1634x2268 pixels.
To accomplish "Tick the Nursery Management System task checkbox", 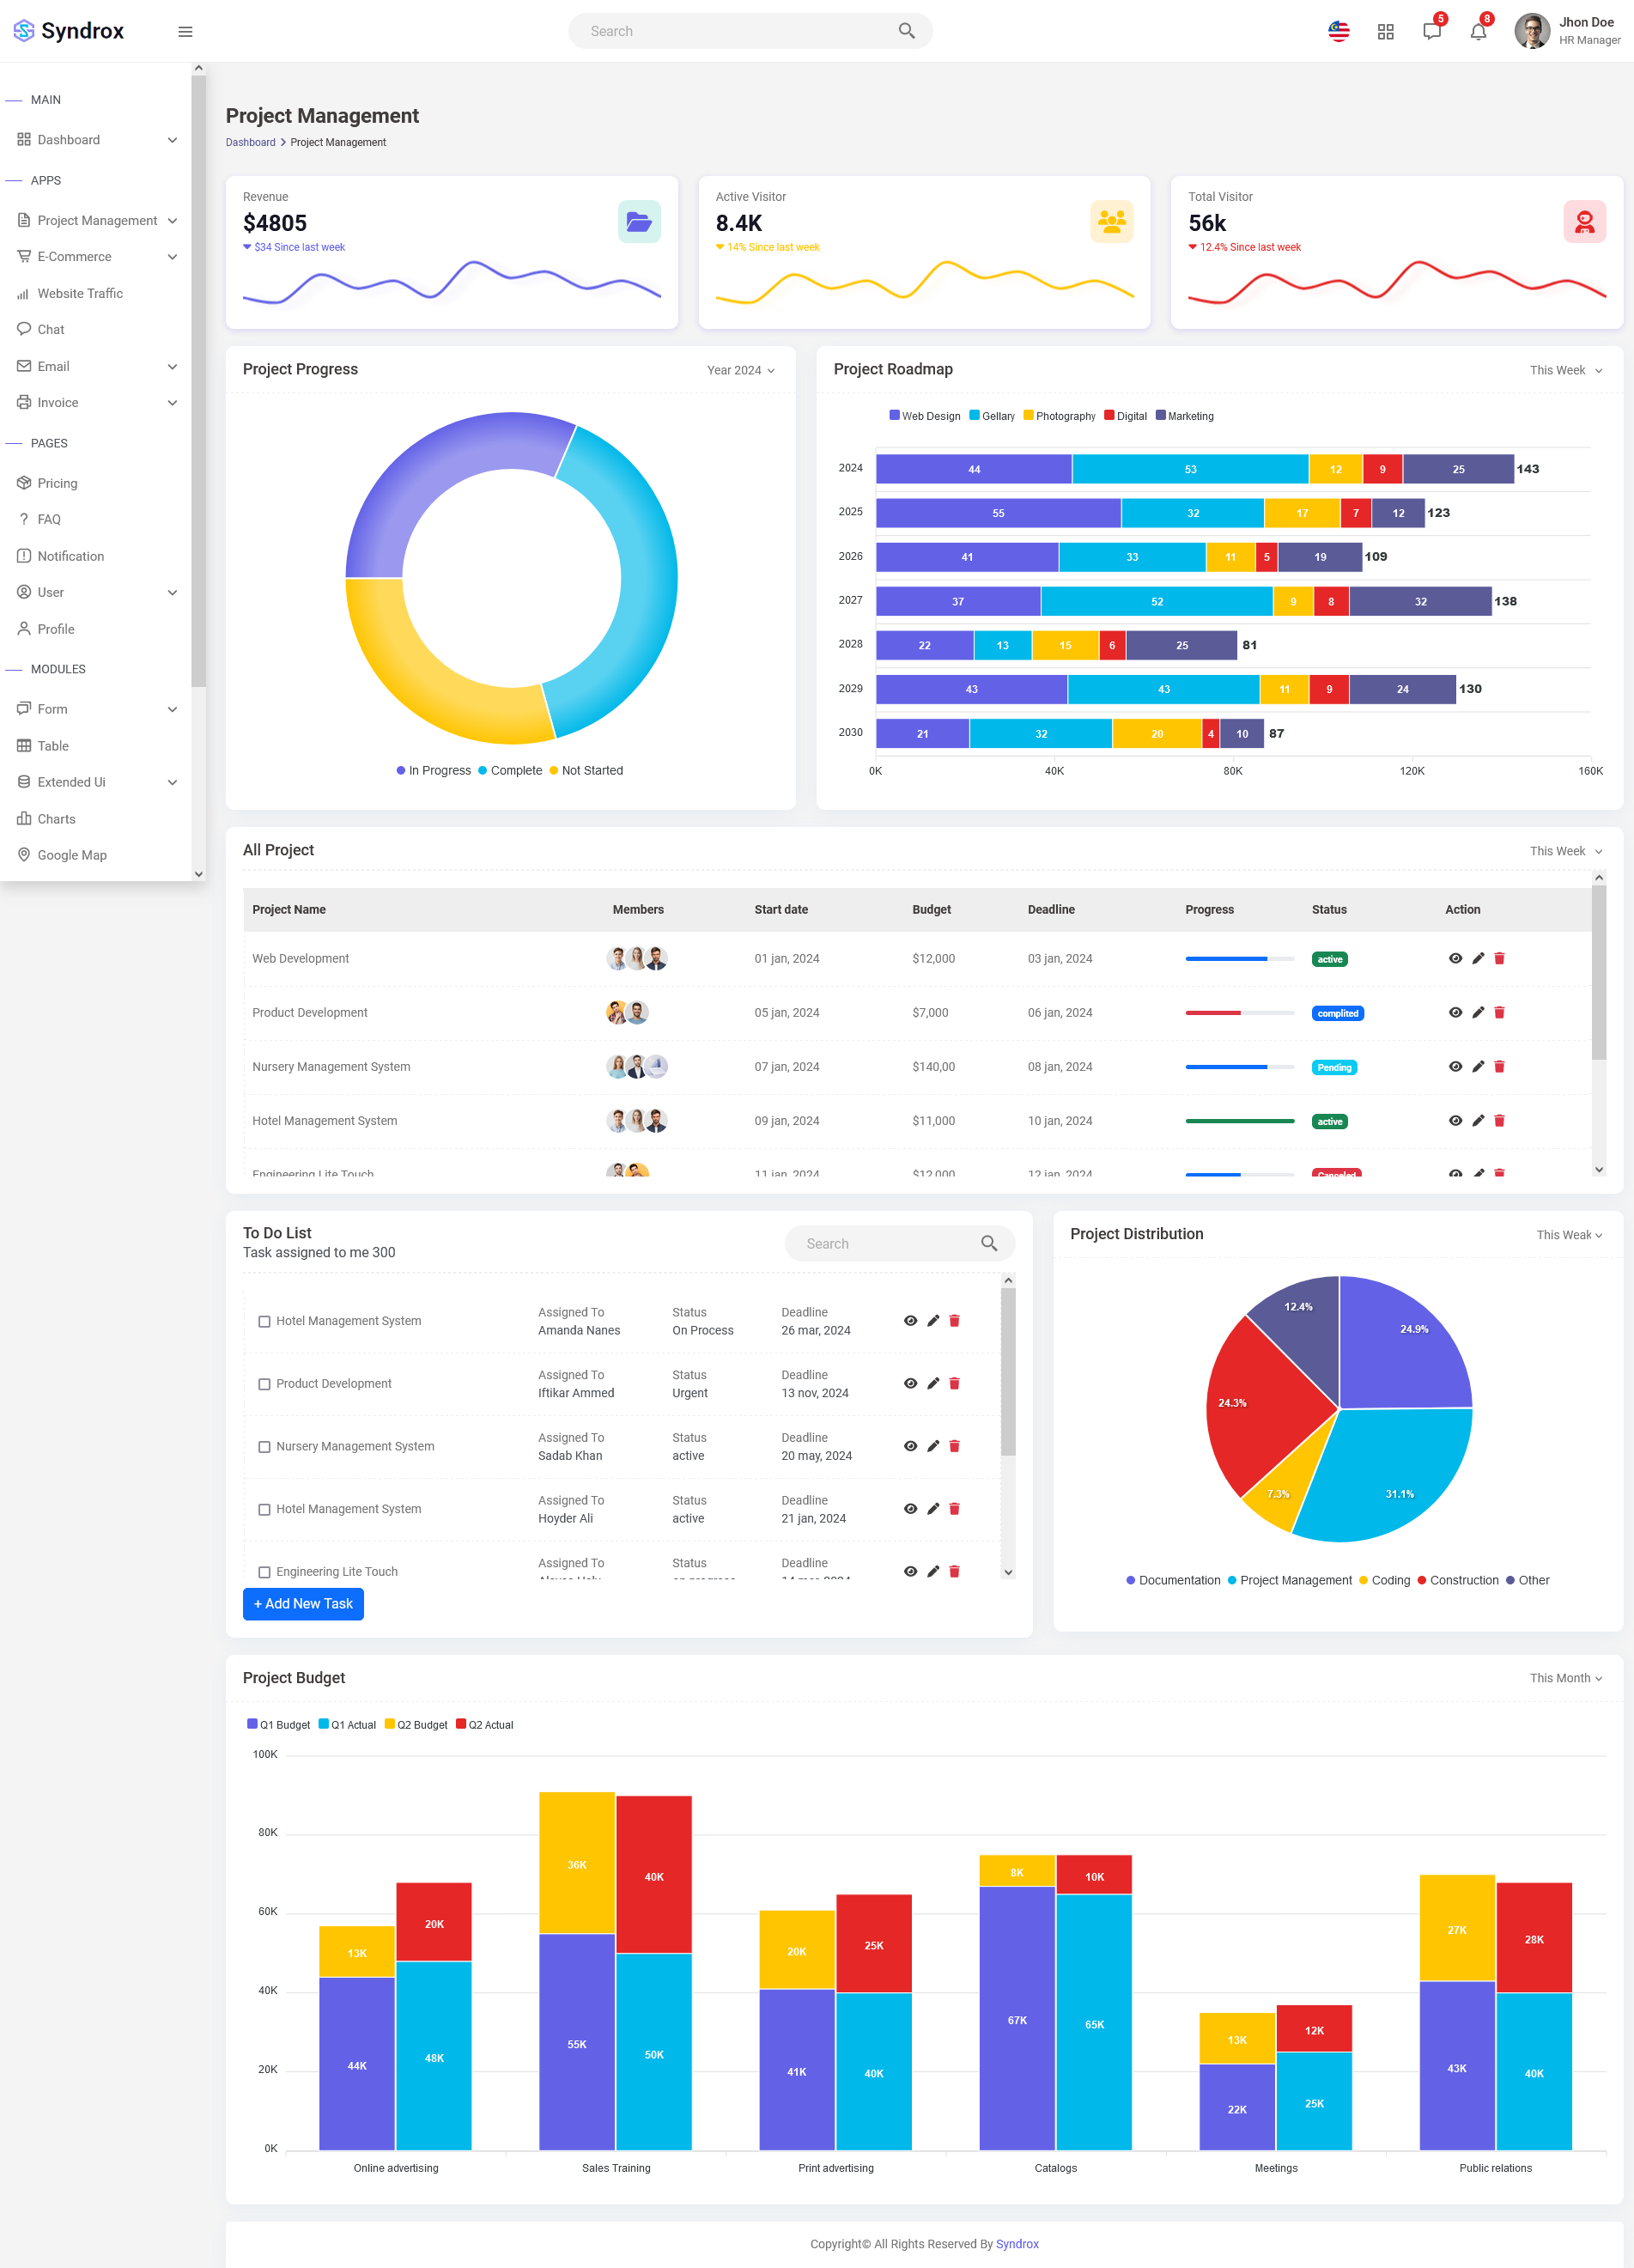I will pos(264,1447).
